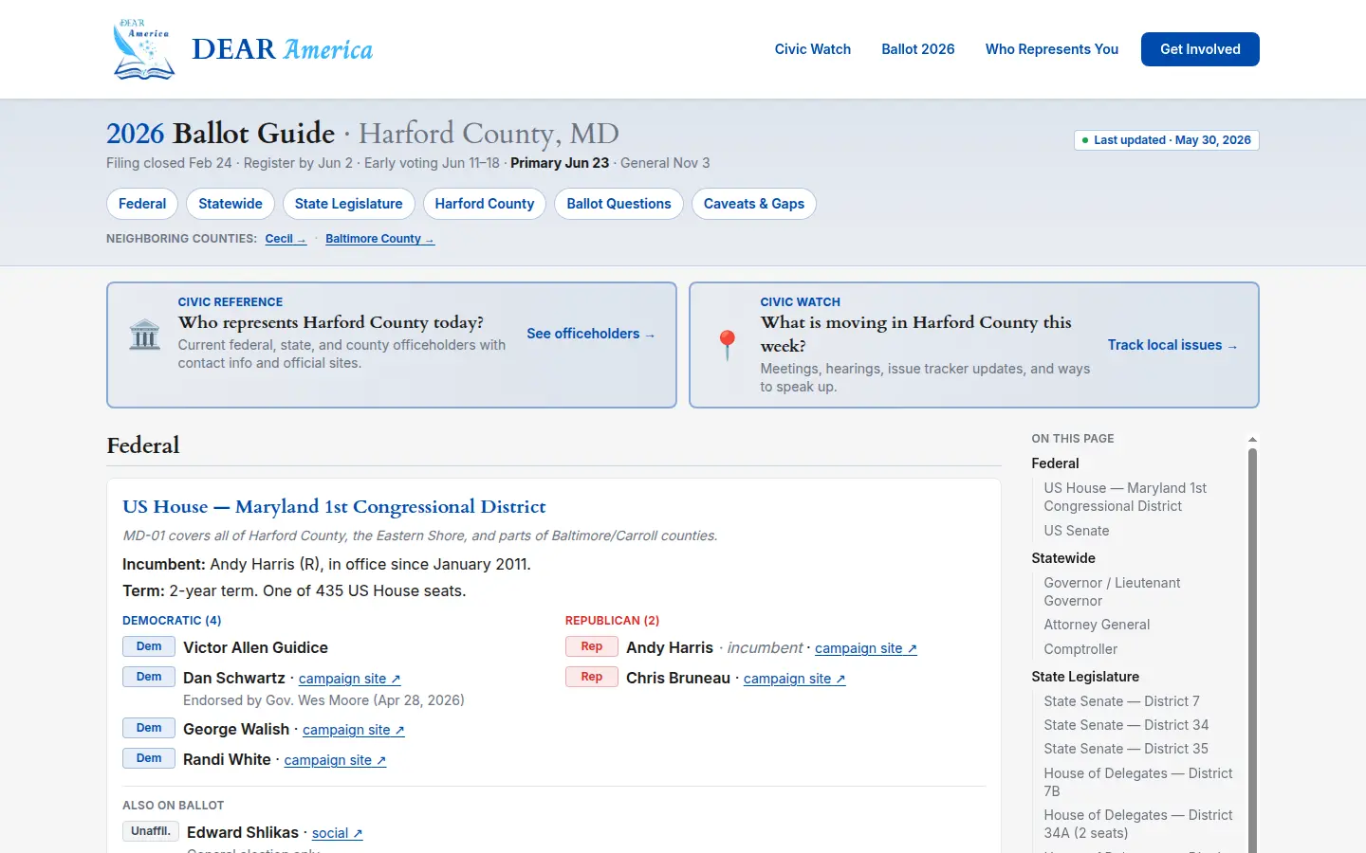
Task: Click candidate name Victor Allen Guidice
Action: pos(255,647)
